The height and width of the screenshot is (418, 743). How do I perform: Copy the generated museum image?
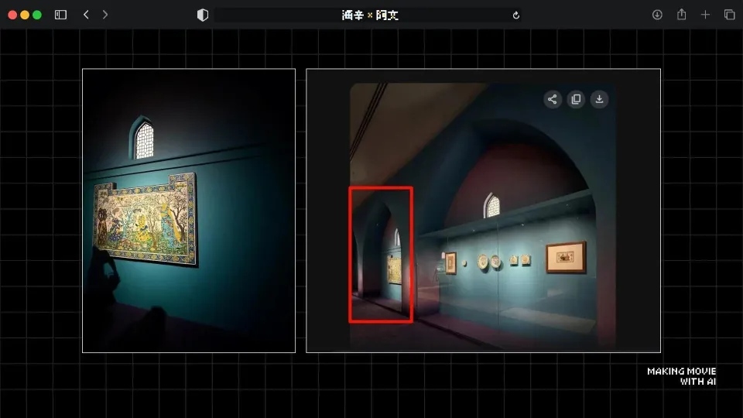pos(576,99)
